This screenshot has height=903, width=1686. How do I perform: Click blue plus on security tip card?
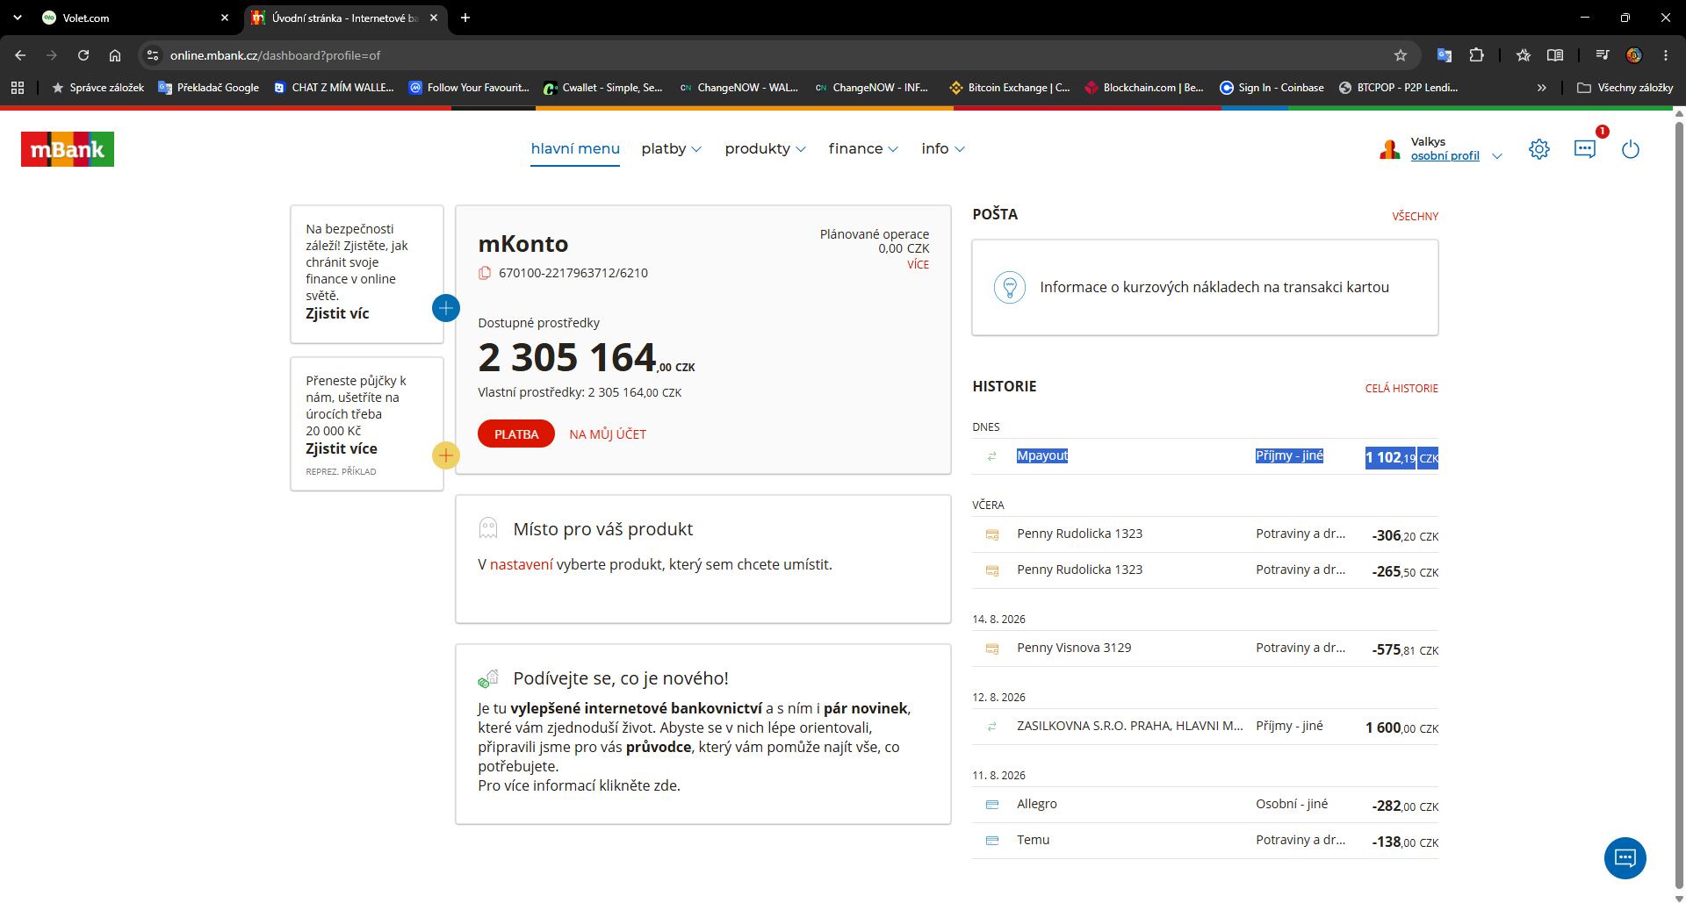coord(446,308)
